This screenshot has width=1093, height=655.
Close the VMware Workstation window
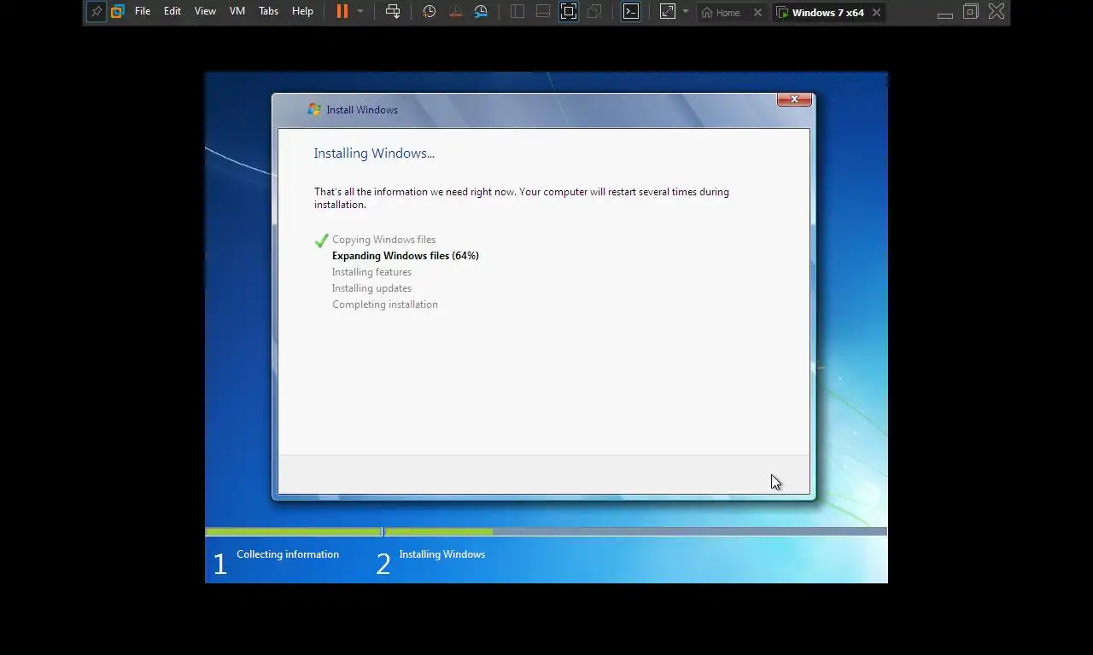[997, 12]
